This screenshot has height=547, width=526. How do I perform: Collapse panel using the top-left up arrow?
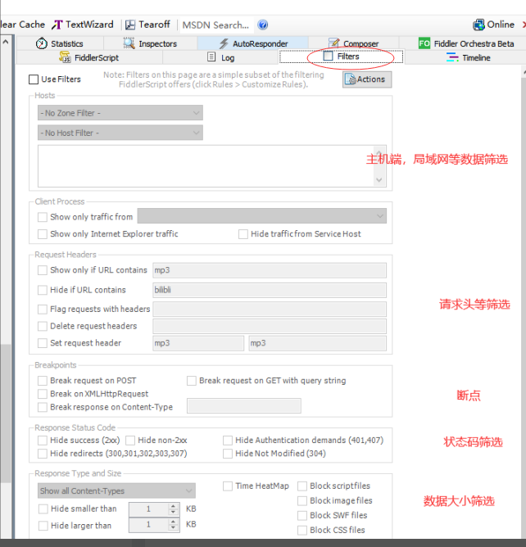pos(6,42)
